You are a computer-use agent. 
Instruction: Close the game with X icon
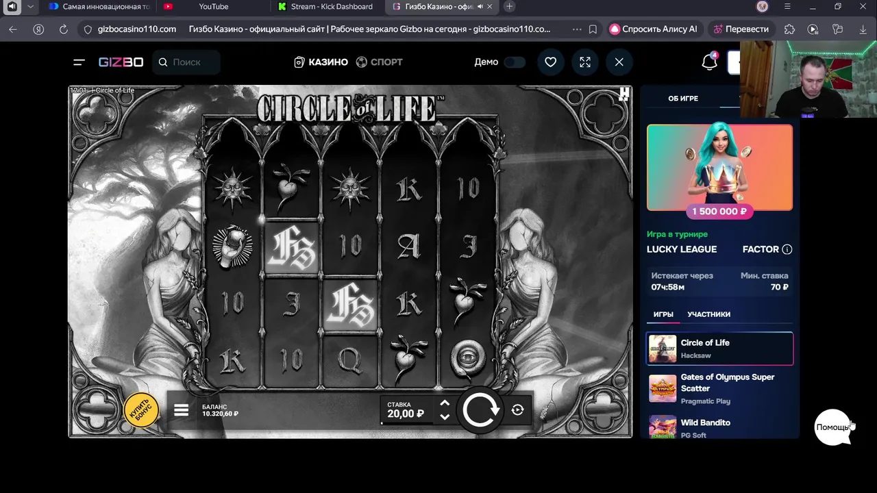(x=619, y=62)
